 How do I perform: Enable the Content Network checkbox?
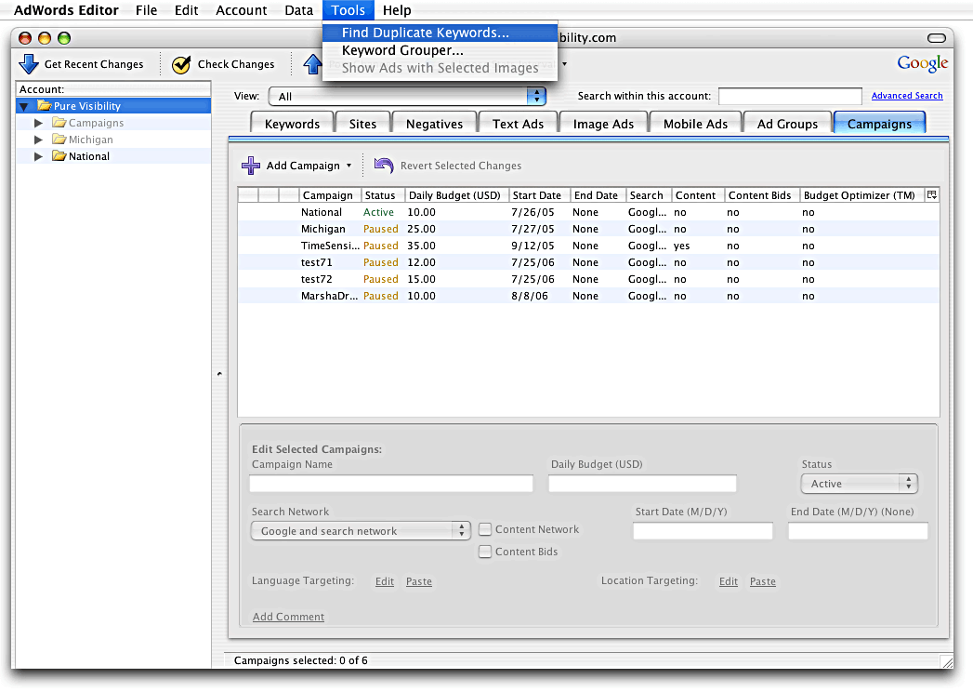[485, 530]
